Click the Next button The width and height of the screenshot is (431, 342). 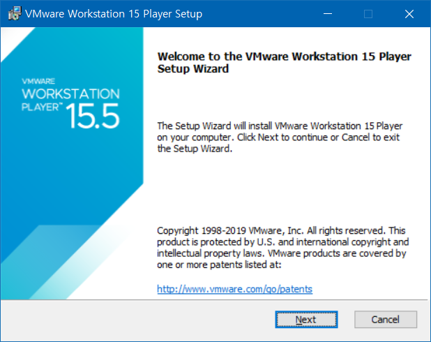[x=306, y=320]
